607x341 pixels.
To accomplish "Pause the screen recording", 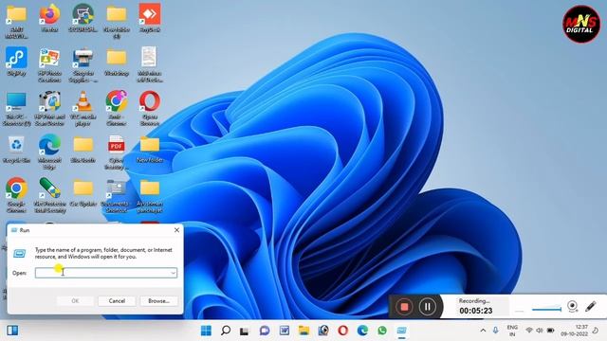I will click(428, 307).
